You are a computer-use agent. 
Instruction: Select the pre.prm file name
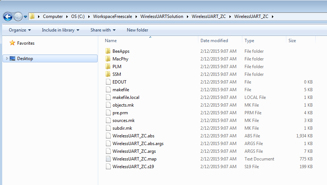(120, 113)
